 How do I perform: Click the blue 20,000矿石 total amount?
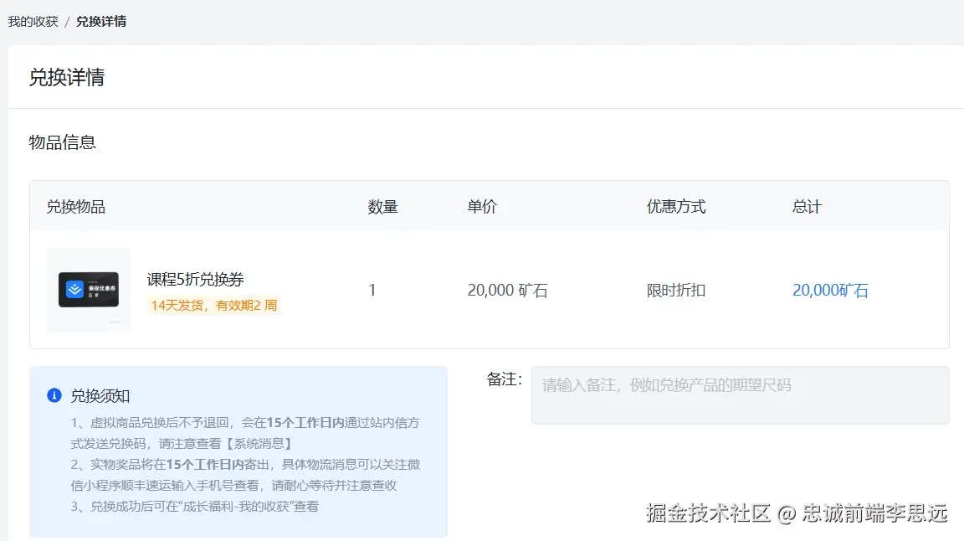click(x=829, y=290)
